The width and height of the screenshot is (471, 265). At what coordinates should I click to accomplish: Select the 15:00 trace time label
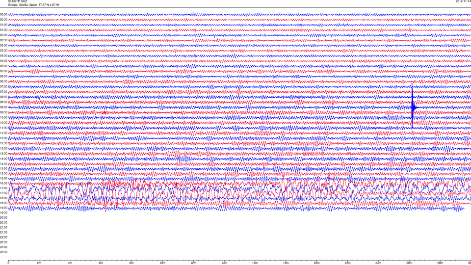tap(3, 168)
